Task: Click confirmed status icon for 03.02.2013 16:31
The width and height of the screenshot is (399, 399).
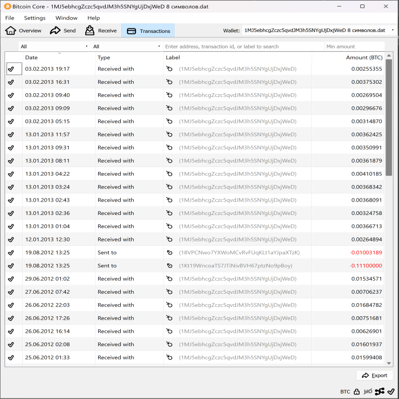Action: (x=11, y=82)
